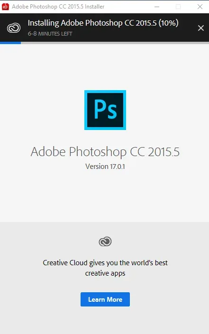Click the blue filled portion of progress bar
Image resolution: width=209 pixels, height=334 pixels.
(10, 43)
